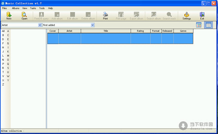
Task: Open the Tools menu
Action: [x=42, y=8]
